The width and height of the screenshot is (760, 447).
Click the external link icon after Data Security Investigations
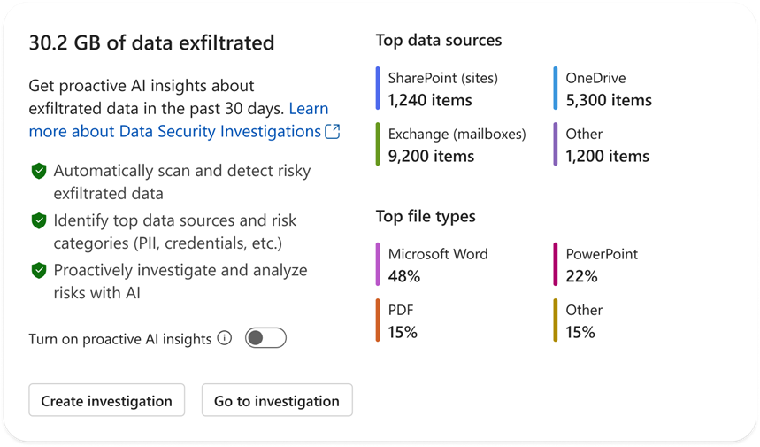332,131
